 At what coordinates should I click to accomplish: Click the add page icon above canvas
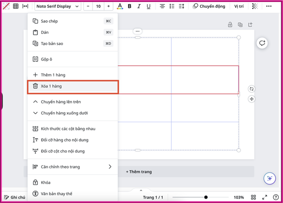pyautogui.click(x=250, y=24)
